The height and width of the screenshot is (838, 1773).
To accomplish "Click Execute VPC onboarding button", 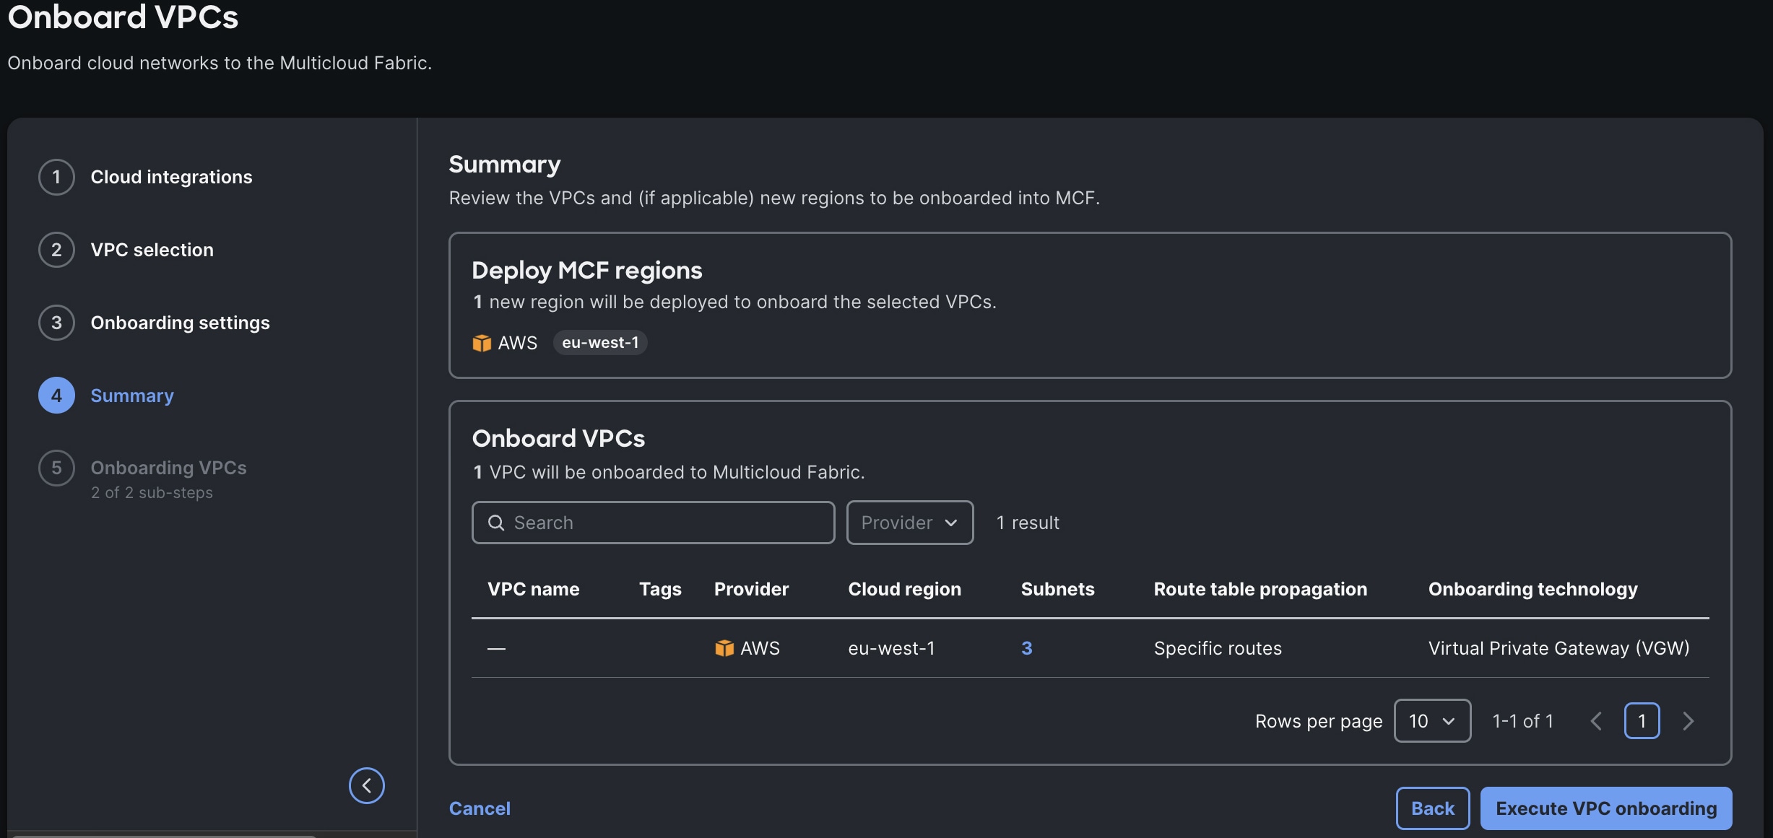I will point(1606,808).
